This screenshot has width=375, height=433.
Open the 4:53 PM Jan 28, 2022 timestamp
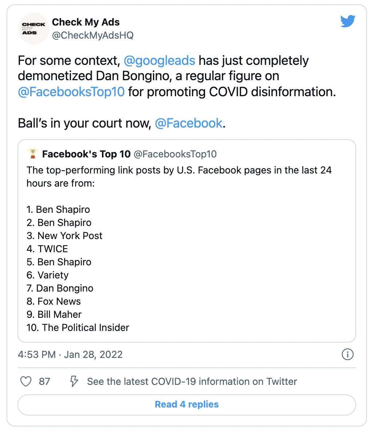pyautogui.click(x=70, y=354)
